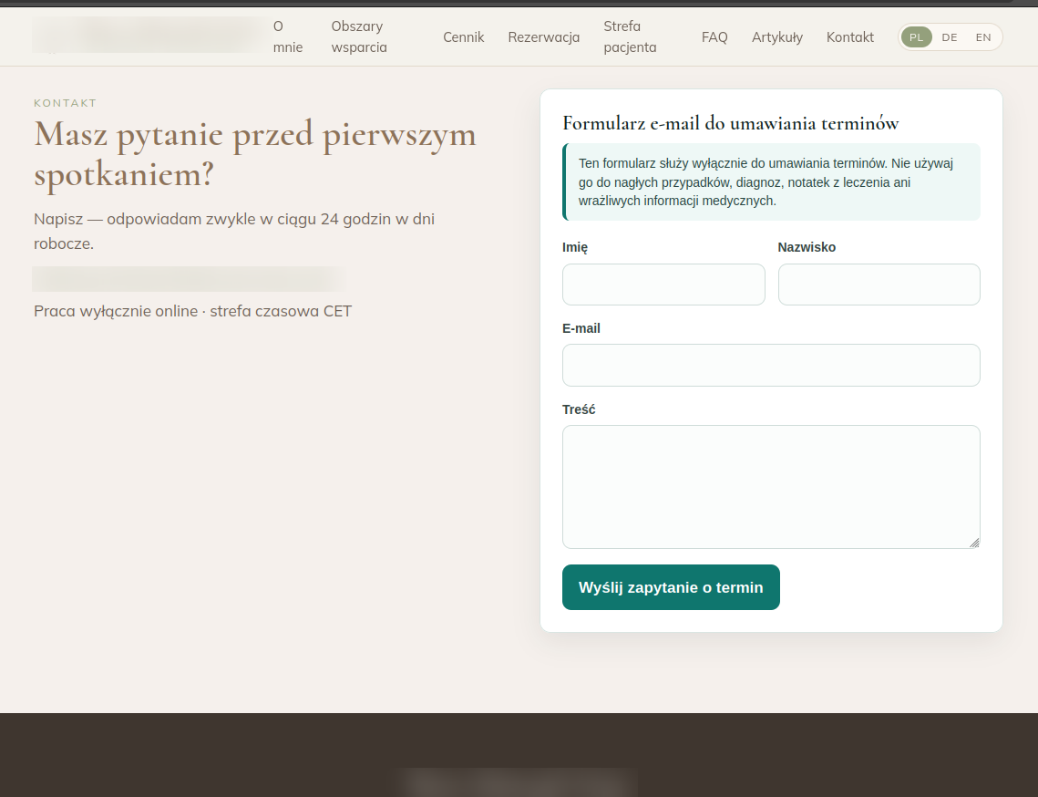Click into the E-mail field
The image size is (1038, 797).
point(771,365)
